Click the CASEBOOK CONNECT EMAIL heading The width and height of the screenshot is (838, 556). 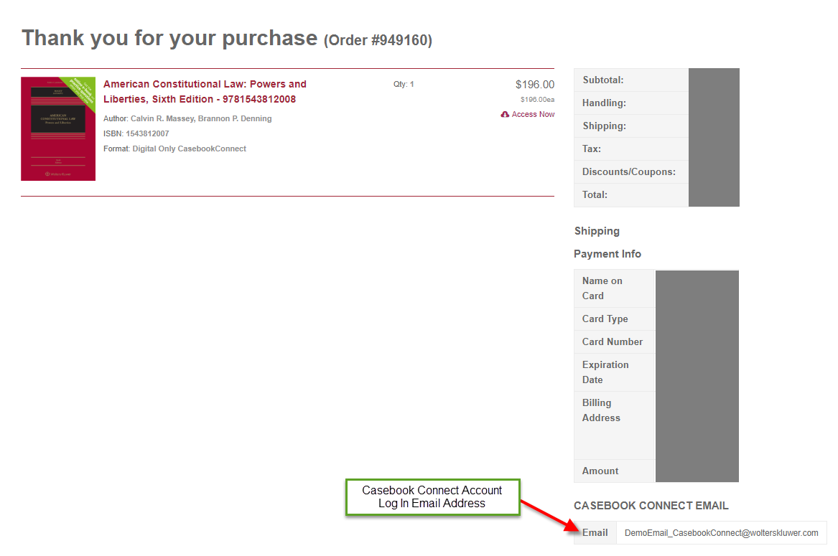pos(651,506)
